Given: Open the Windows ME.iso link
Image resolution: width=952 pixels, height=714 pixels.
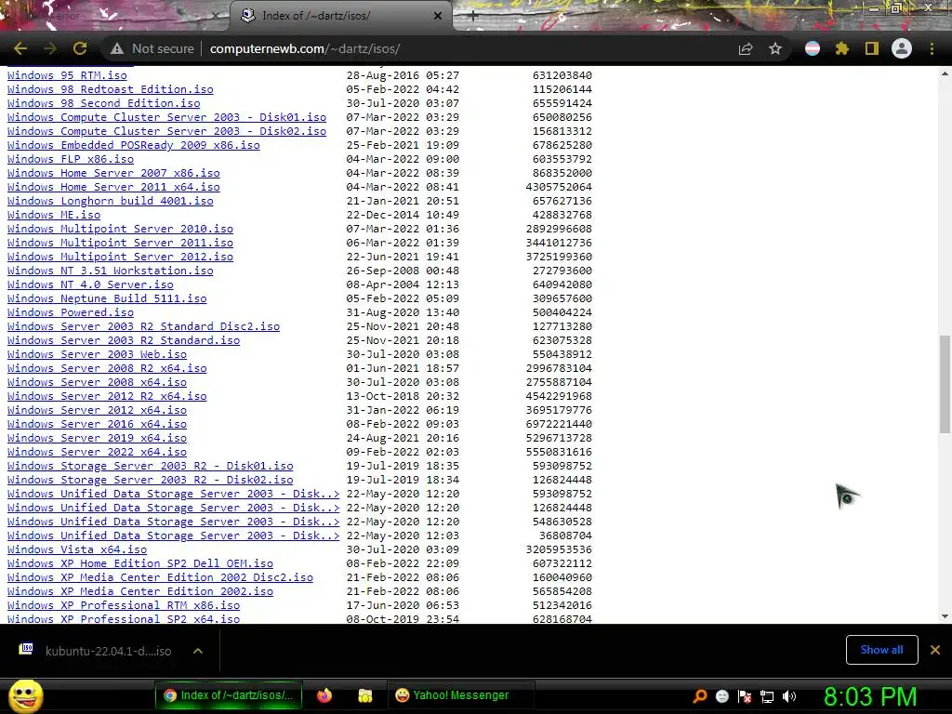Looking at the screenshot, I should click(53, 215).
